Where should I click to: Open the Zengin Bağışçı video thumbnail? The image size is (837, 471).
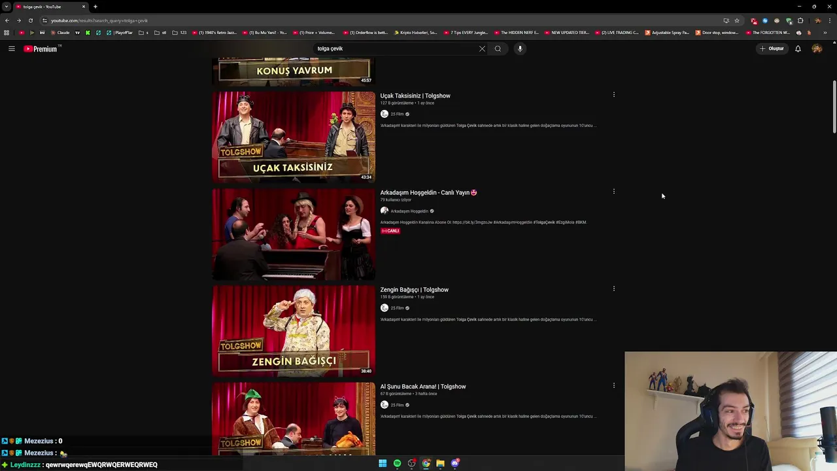pyautogui.click(x=294, y=331)
